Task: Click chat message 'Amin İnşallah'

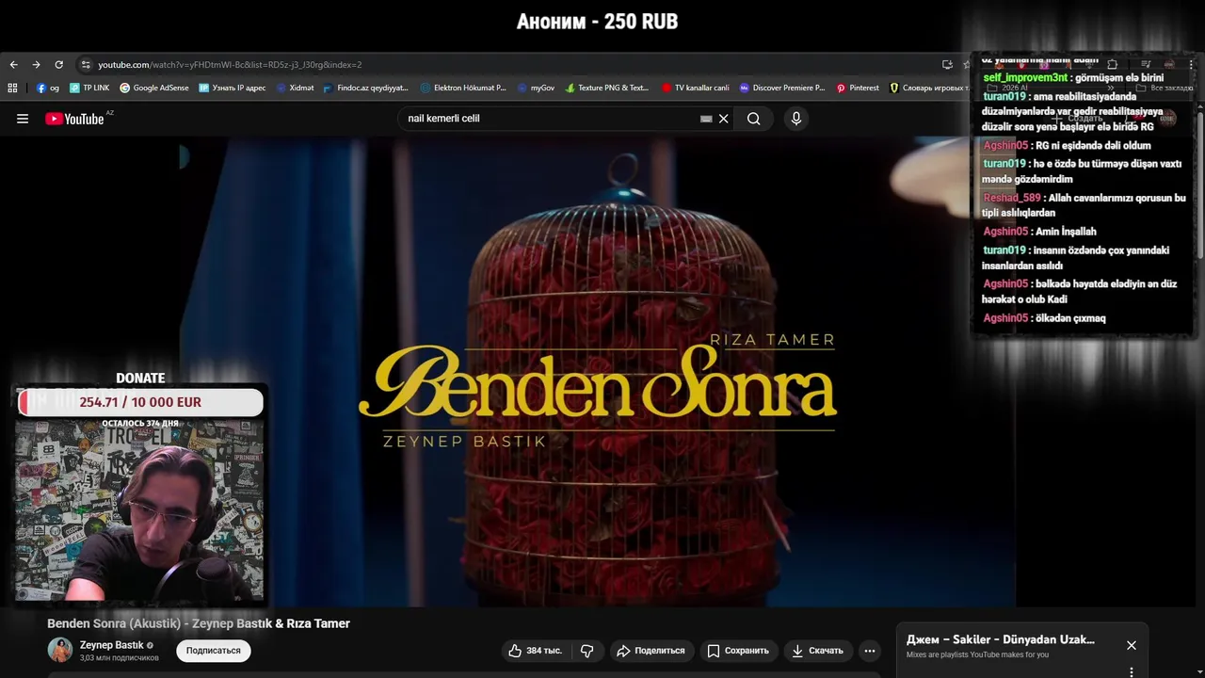Action: tap(1066, 232)
